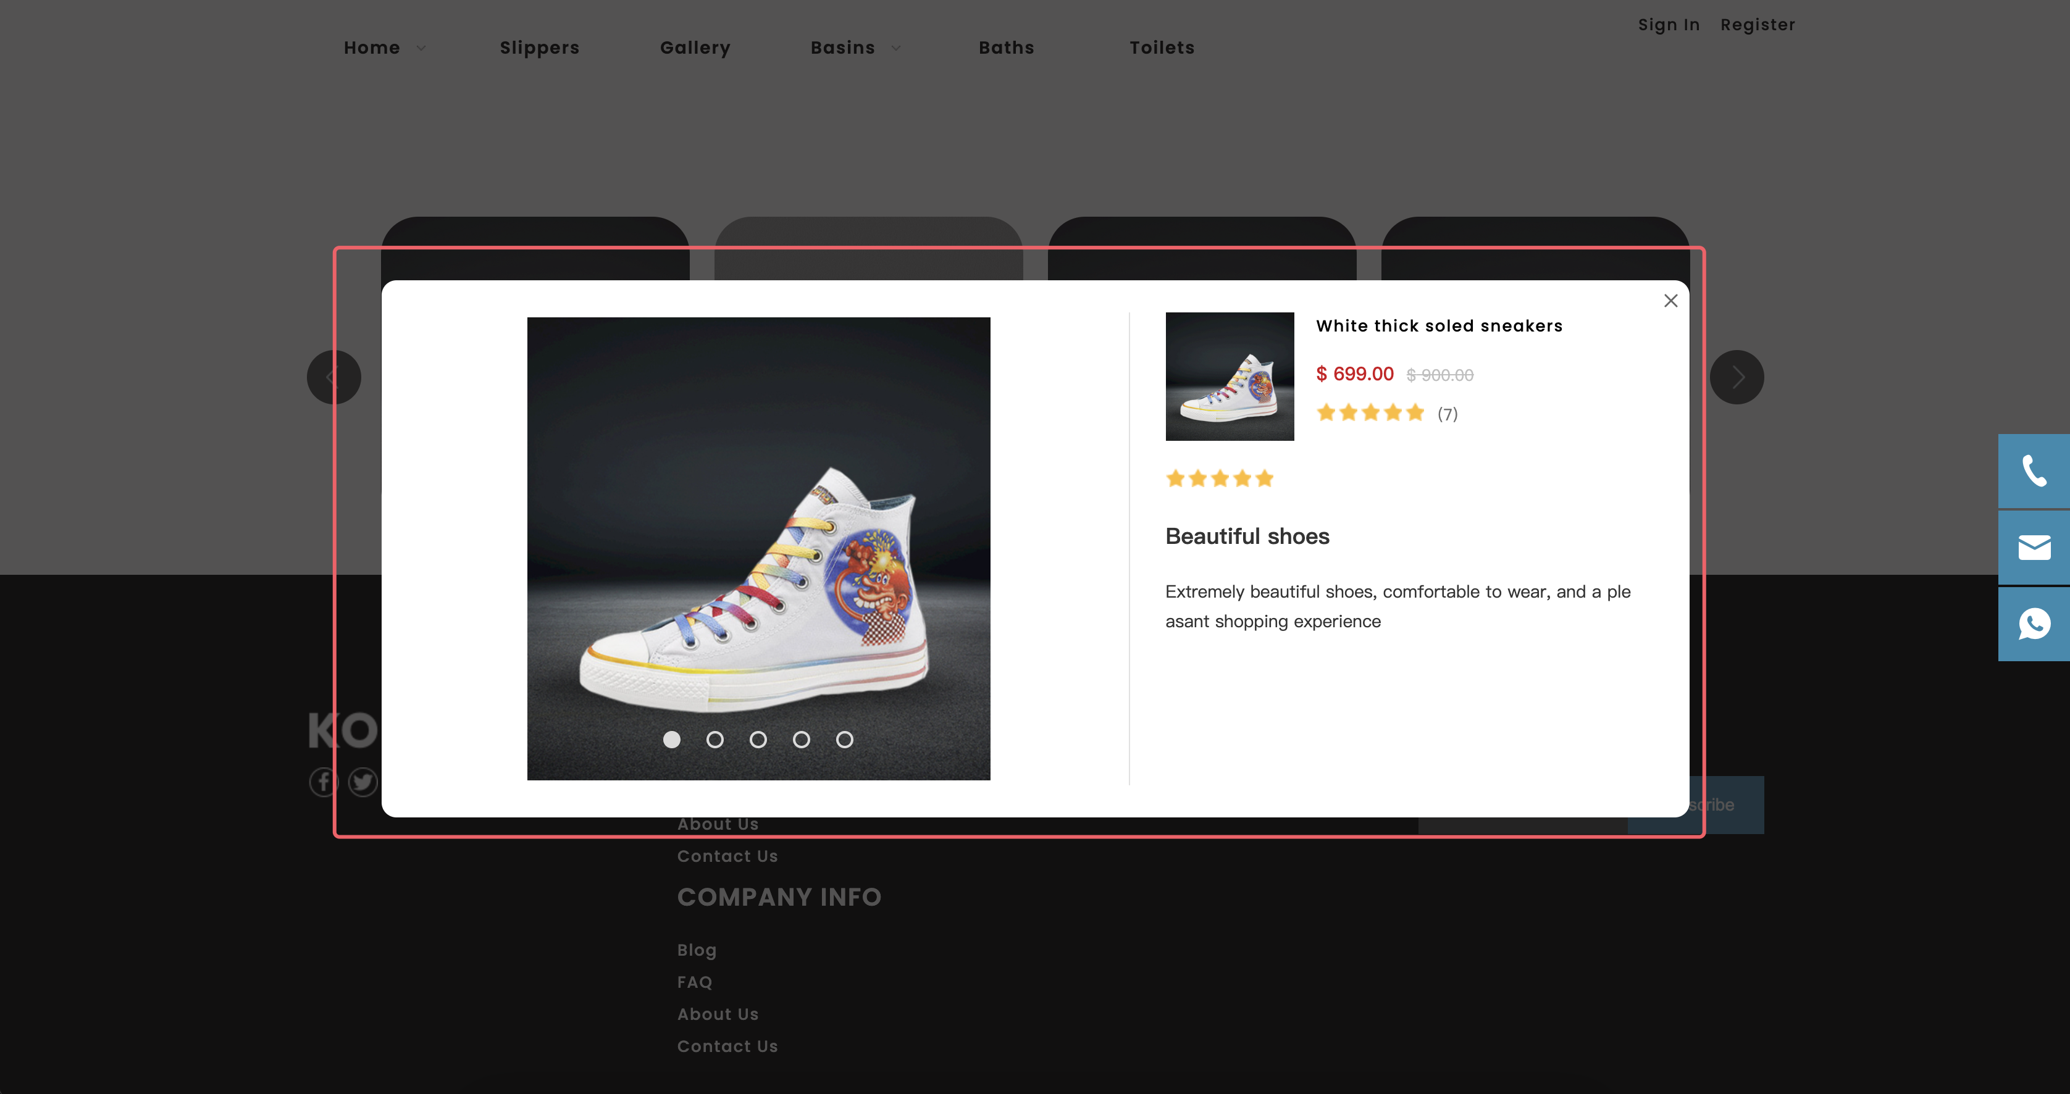This screenshot has height=1094, width=2070.
Task: Open the FAQ footer link
Action: click(x=694, y=982)
